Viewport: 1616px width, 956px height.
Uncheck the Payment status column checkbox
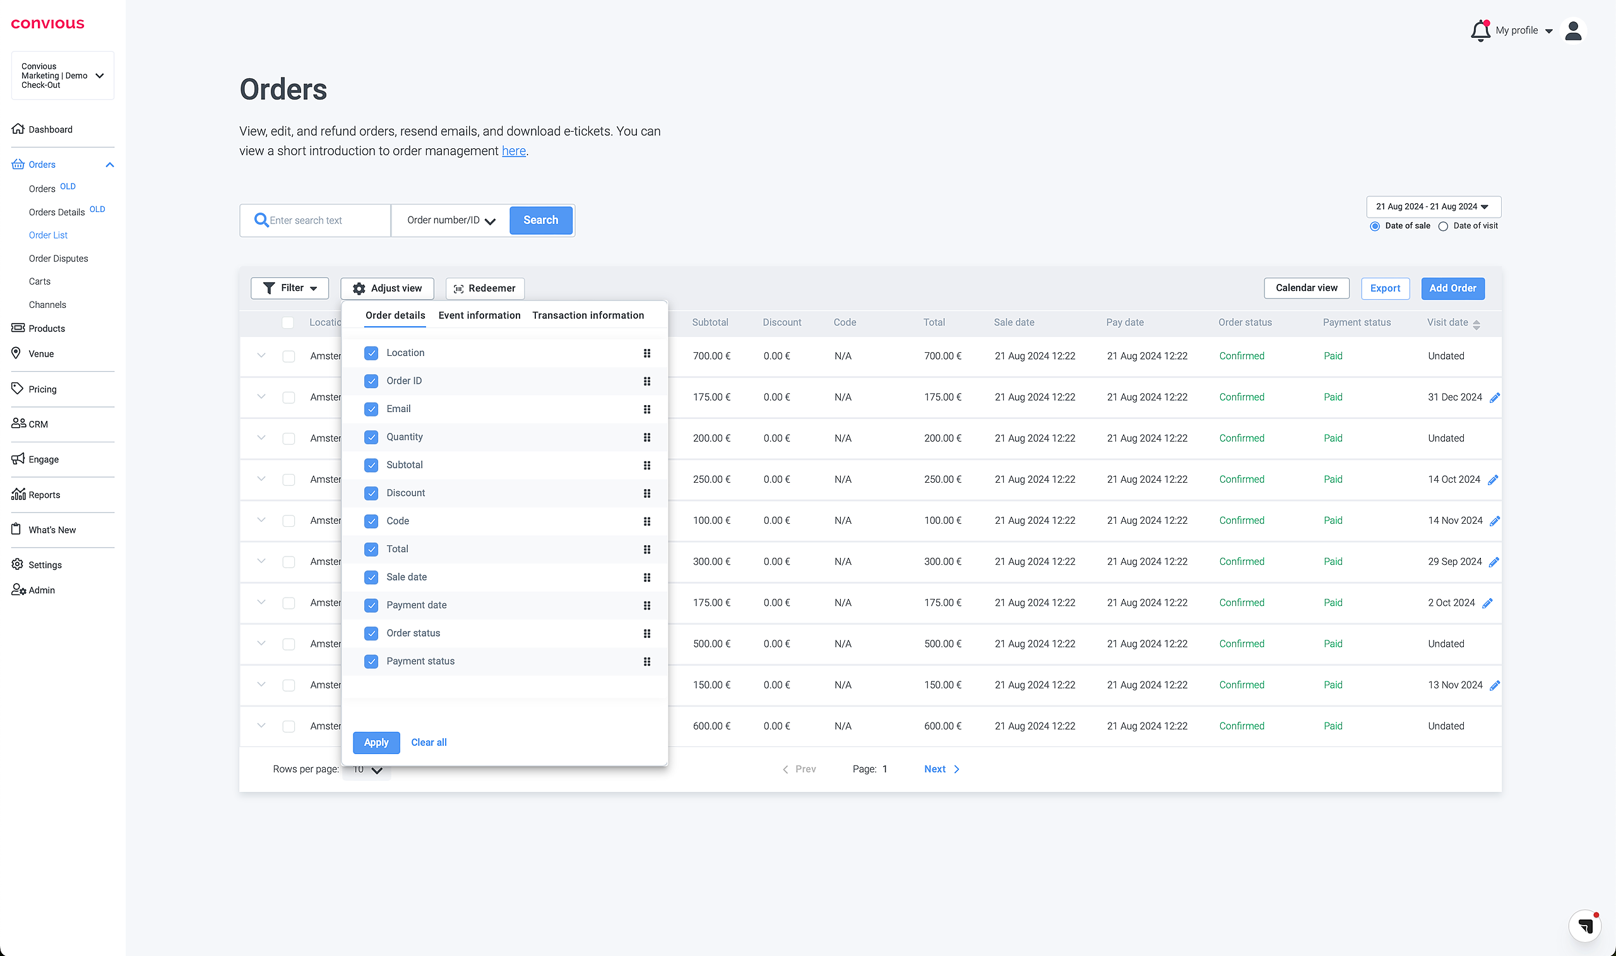[371, 661]
